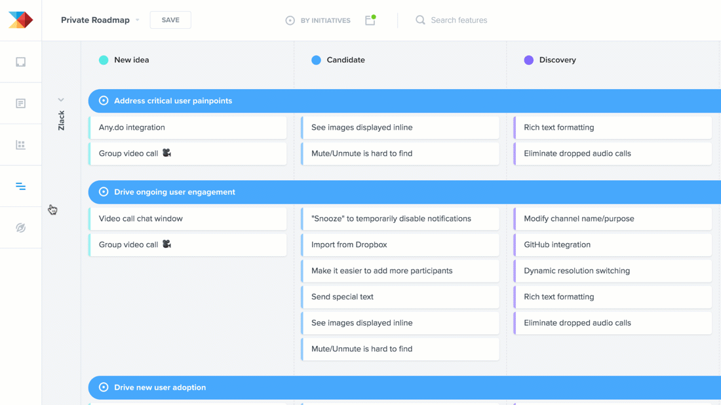The image size is (721, 405).
Task: Open the features grid board sidebar icon
Action: (x=21, y=145)
